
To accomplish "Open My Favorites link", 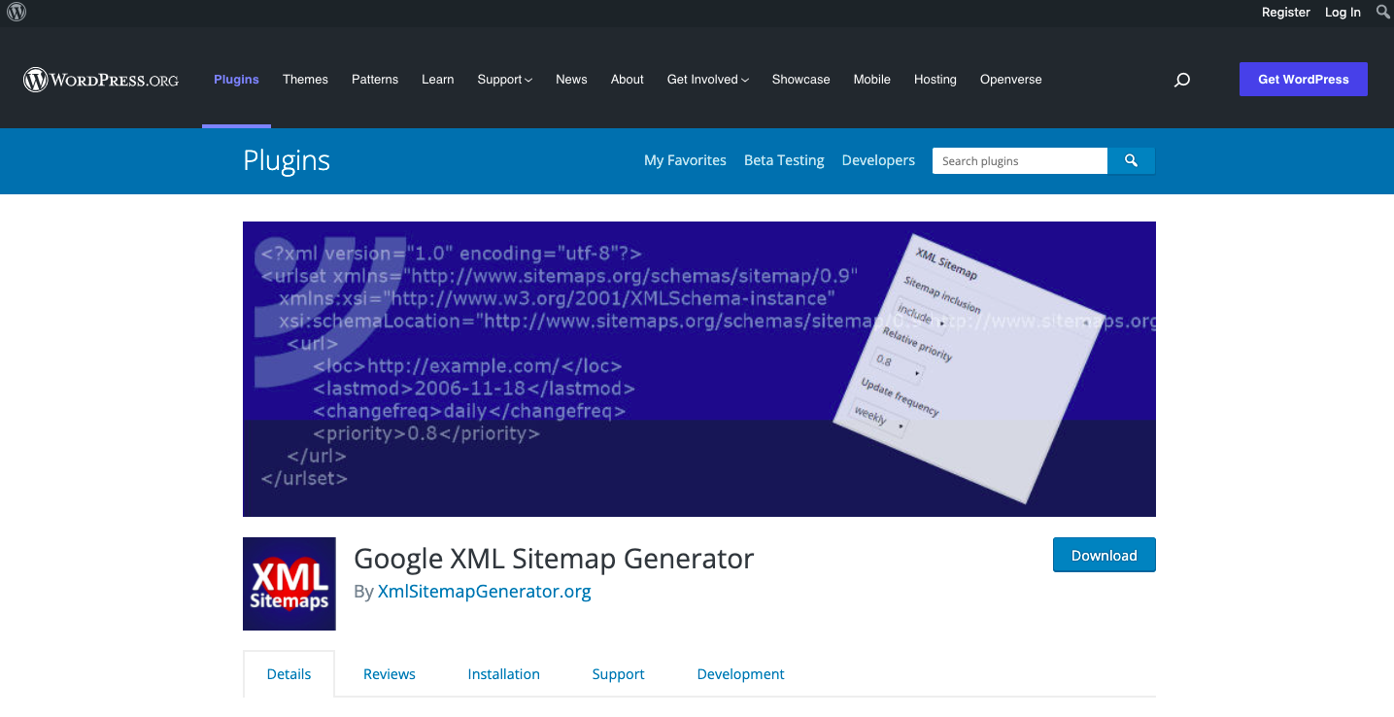I will click(x=685, y=160).
